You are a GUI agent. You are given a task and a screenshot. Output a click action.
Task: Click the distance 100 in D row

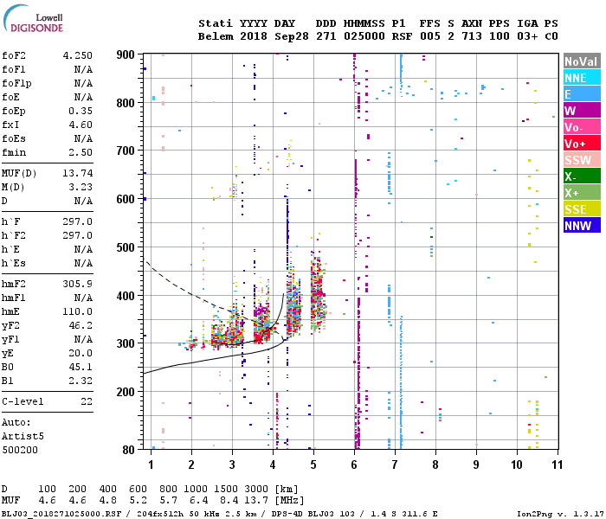point(47,490)
